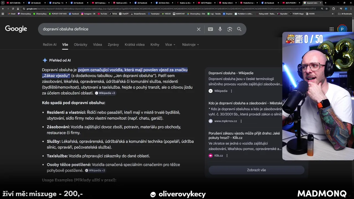Open Kdo je dopravní obsluha a zásobování link
The width and height of the screenshot is (354, 199).
(x=246, y=103)
